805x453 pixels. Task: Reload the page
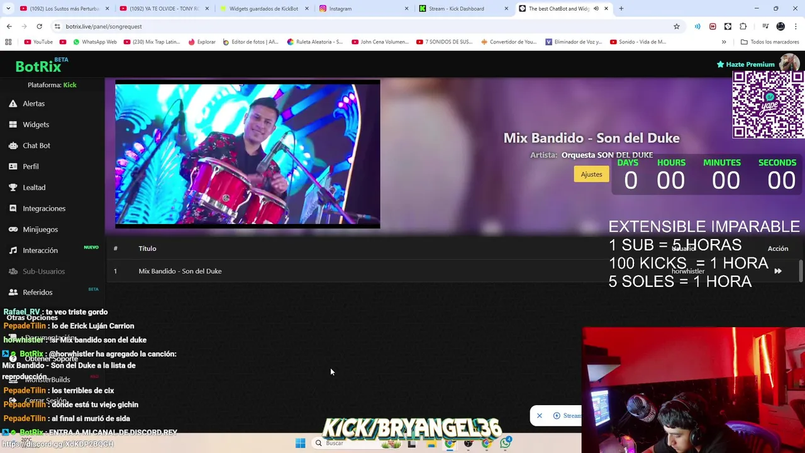39,26
